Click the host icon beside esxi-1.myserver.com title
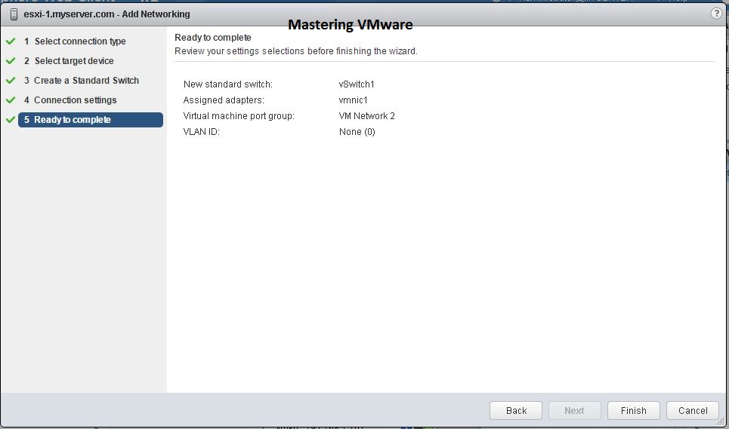This screenshot has height=429, width=729. pyautogui.click(x=14, y=14)
